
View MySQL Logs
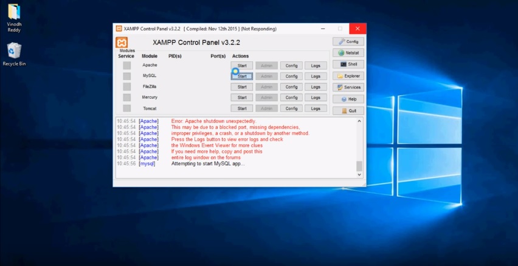[316, 76]
